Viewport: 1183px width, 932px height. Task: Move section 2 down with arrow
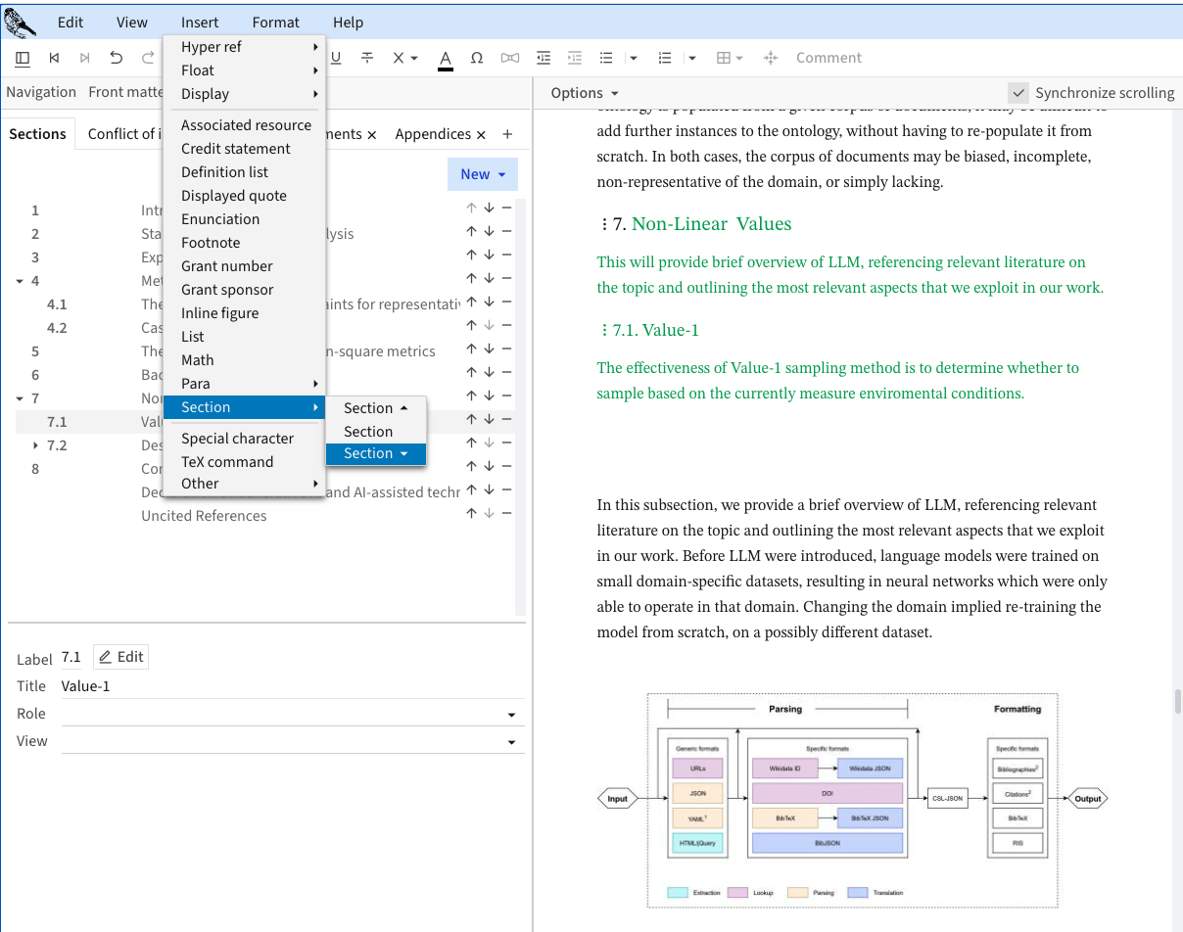pos(489,231)
